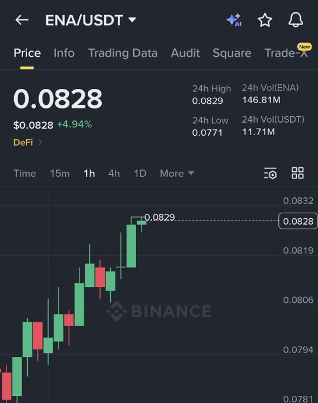Tap the $0.0828 USD price text
This screenshot has width=318, height=403.
click(33, 126)
